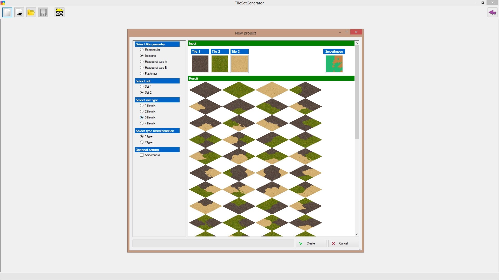
Task: Click the 'My' template toolbar icon
Action: coord(19,12)
